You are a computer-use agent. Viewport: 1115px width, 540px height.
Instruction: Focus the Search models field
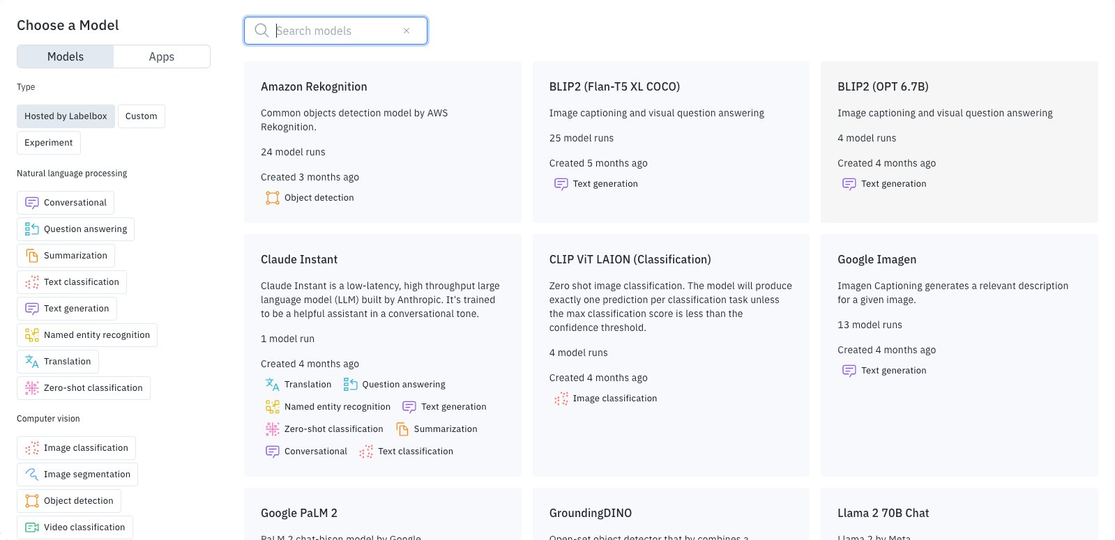(335, 31)
